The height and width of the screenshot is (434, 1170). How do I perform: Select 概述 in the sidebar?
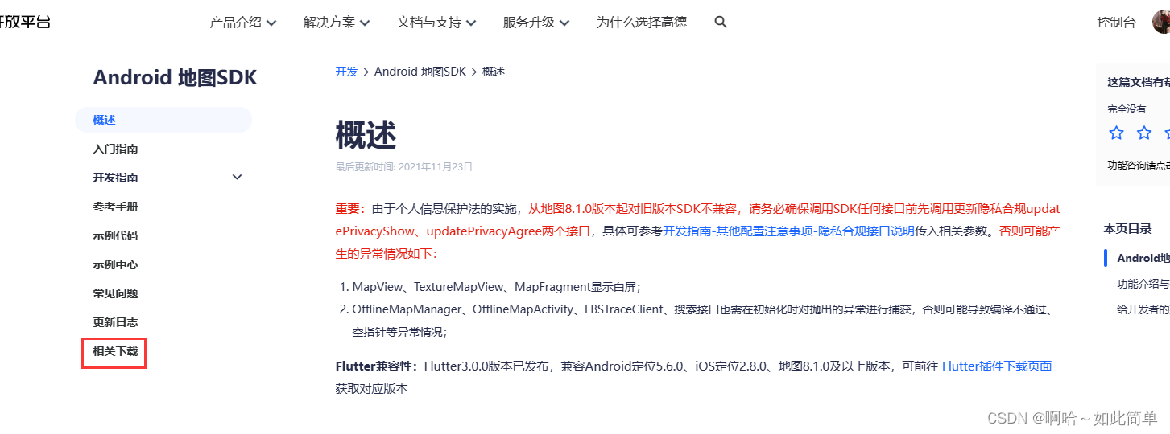tap(163, 120)
